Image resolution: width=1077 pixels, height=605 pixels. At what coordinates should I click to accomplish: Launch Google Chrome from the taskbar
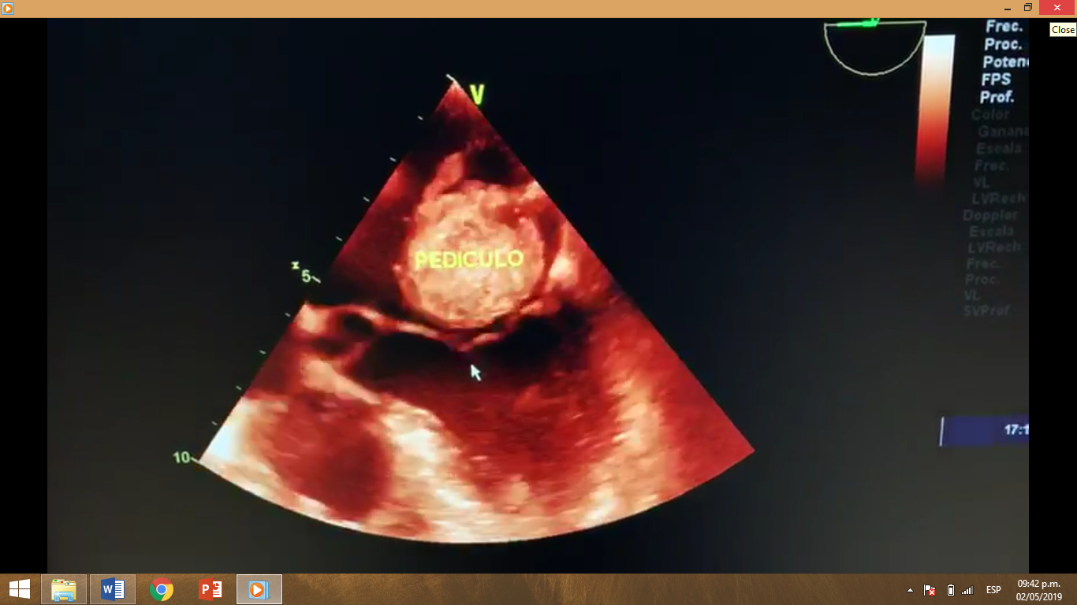tap(162, 589)
